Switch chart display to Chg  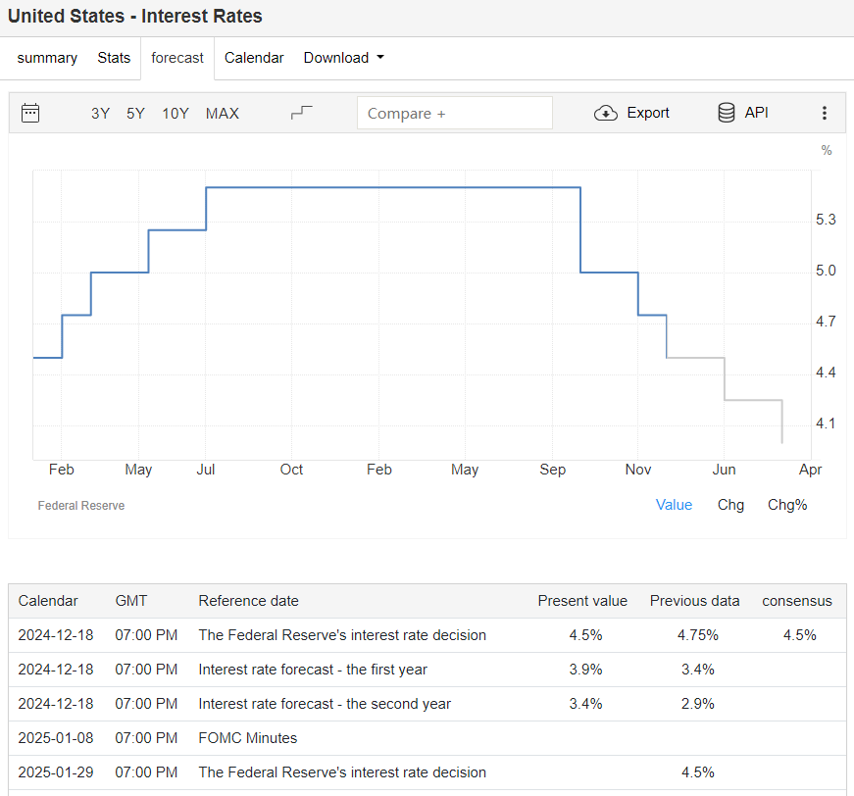tap(730, 505)
